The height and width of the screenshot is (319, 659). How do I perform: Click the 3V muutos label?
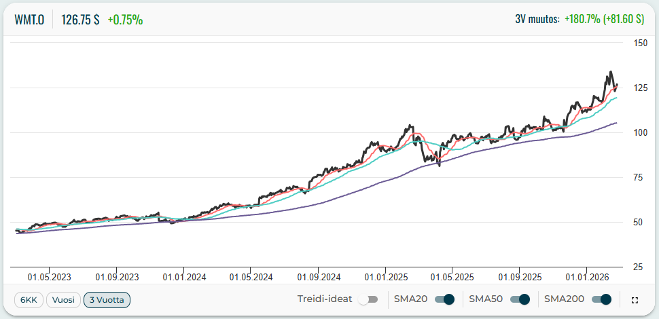pyautogui.click(x=537, y=20)
